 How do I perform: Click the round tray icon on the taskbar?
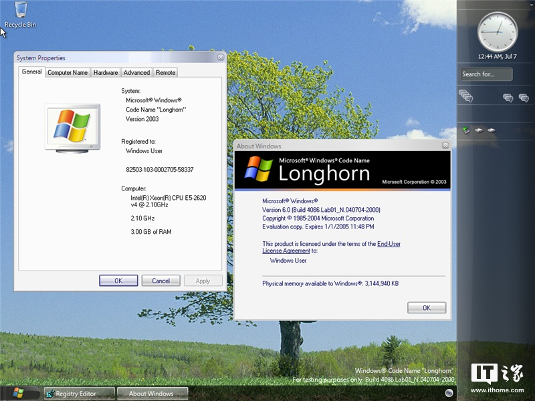449,393
